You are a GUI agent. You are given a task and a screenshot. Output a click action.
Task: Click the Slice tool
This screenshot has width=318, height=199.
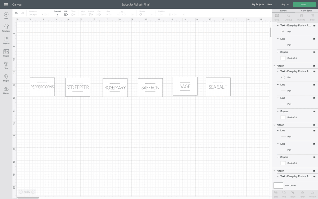[276, 192]
